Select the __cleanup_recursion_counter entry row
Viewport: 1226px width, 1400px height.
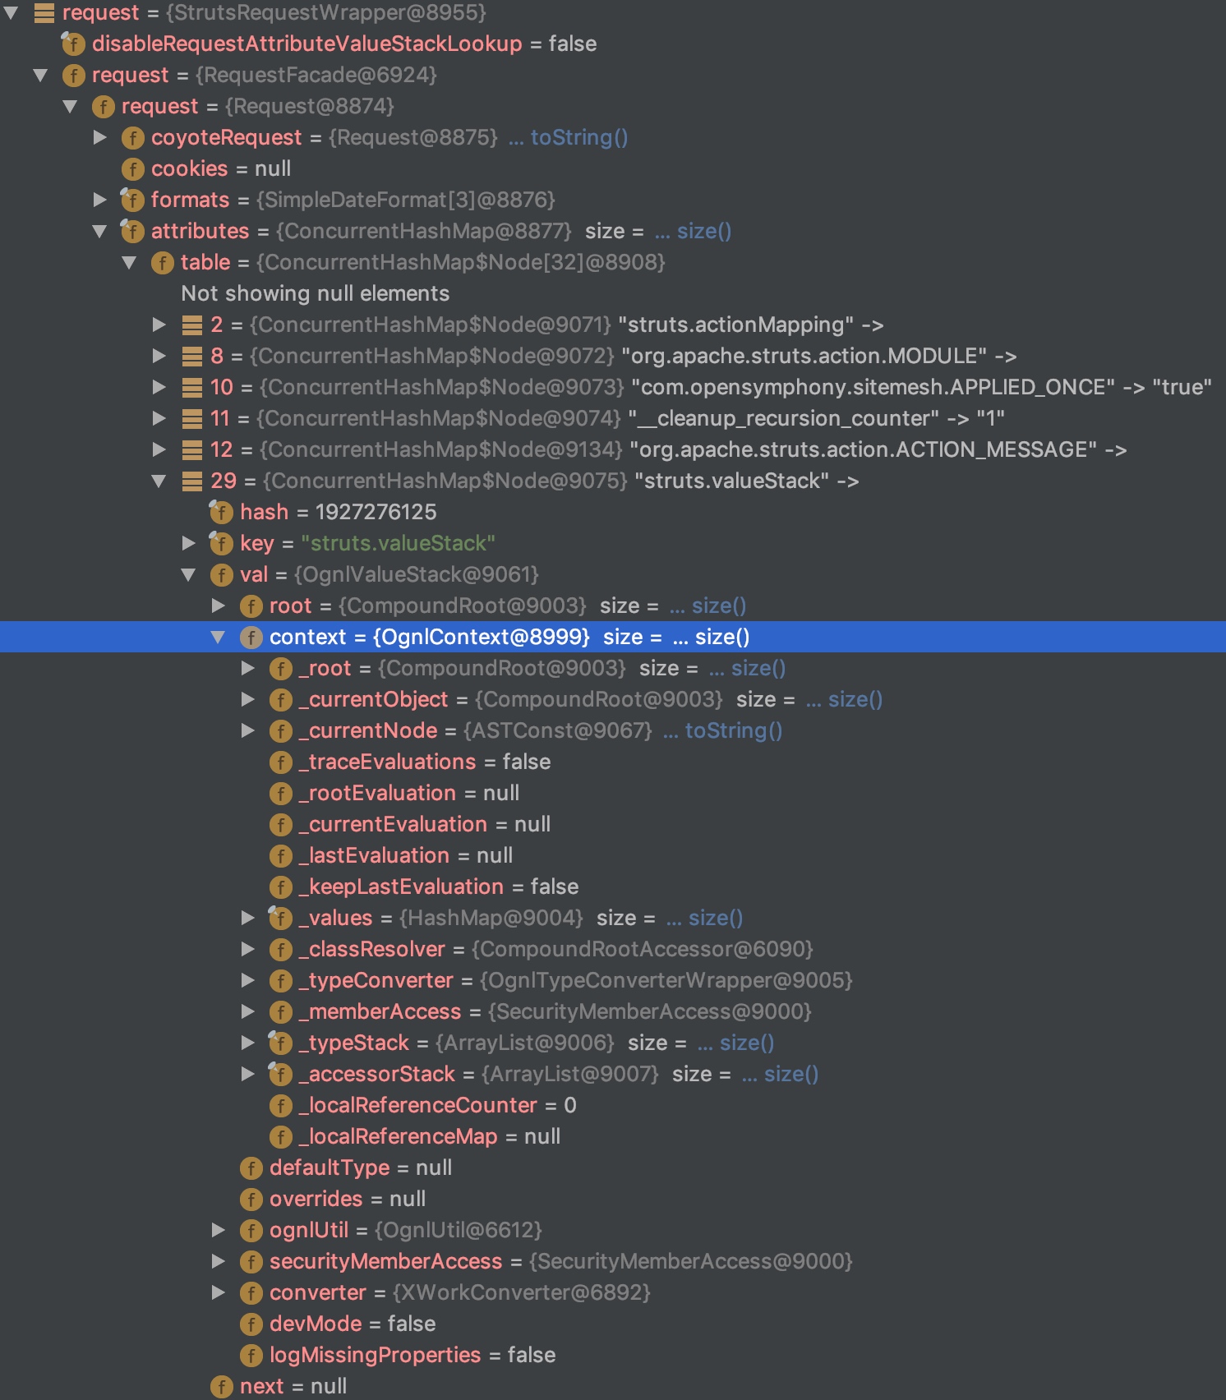[613, 419]
